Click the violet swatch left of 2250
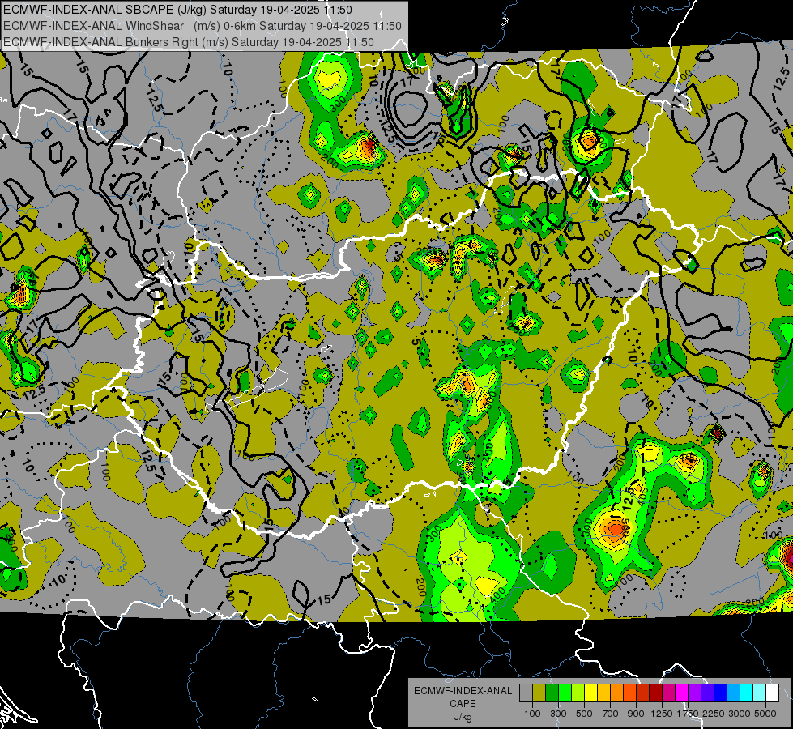793x729 pixels. (707, 693)
